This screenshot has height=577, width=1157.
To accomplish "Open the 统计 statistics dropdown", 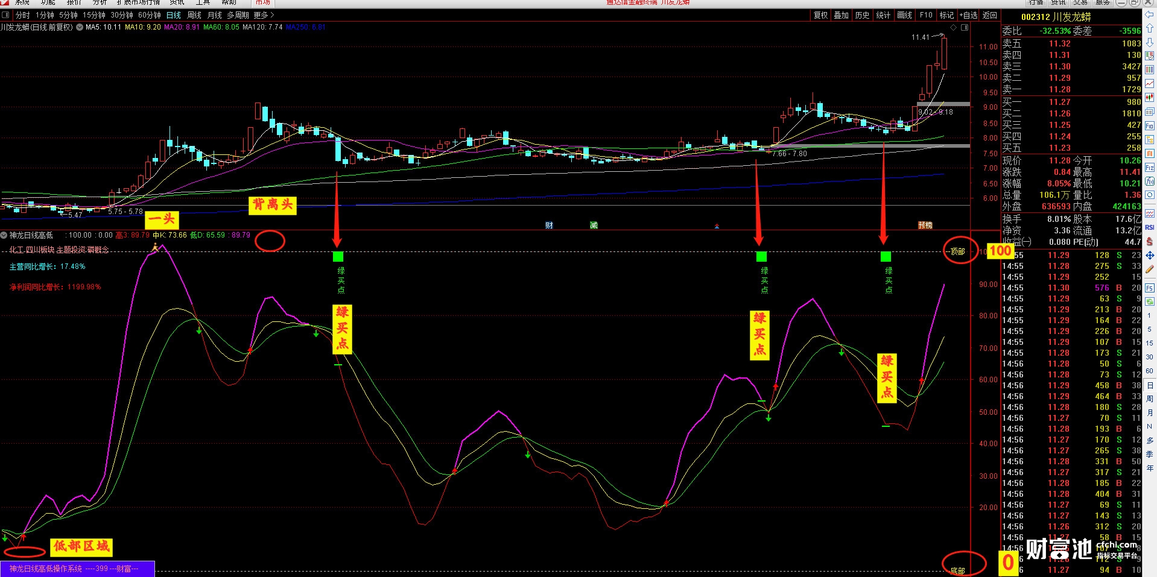I will coord(883,15).
